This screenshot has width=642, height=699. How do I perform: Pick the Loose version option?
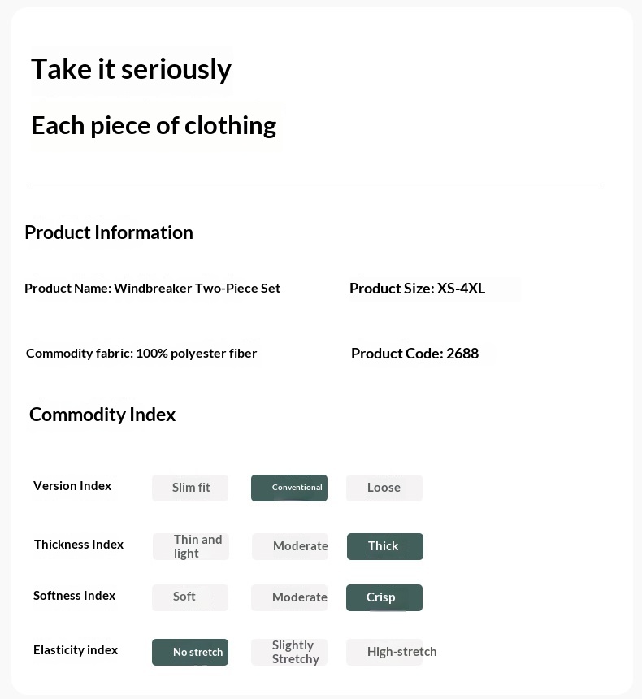coord(384,488)
